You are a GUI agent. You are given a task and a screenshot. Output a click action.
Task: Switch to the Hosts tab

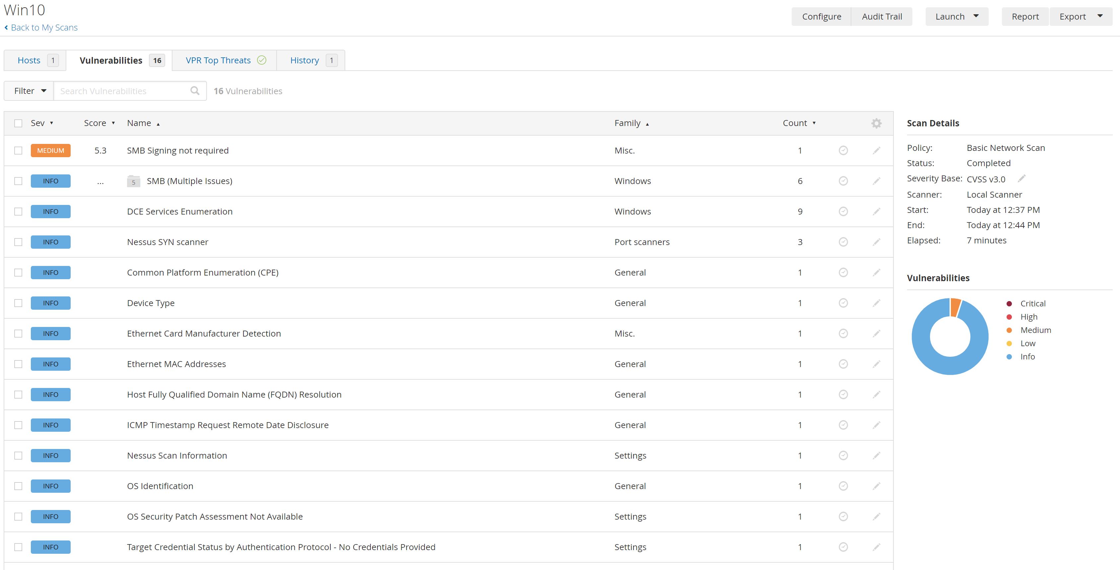point(29,60)
